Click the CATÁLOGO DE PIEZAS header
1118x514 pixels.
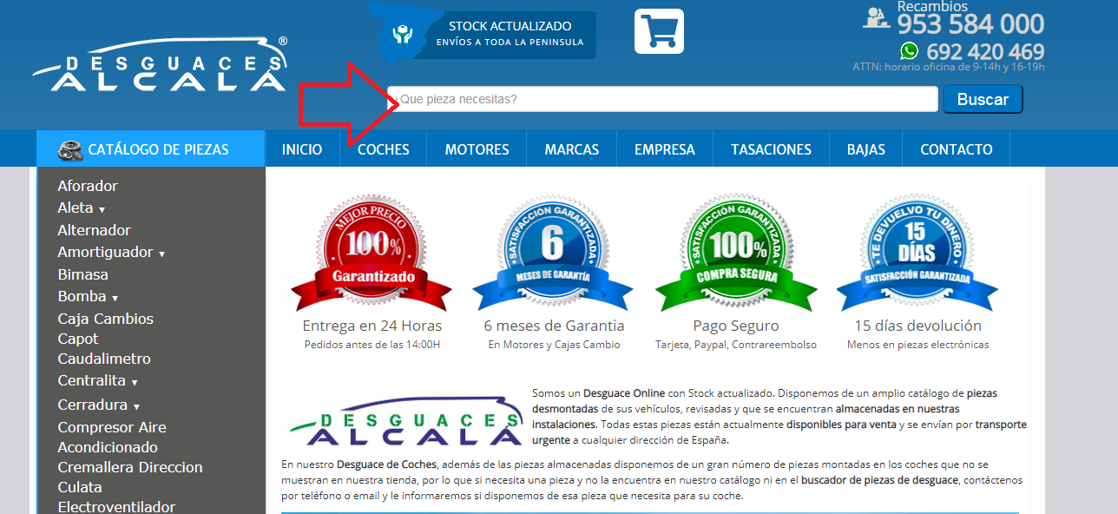click(151, 149)
